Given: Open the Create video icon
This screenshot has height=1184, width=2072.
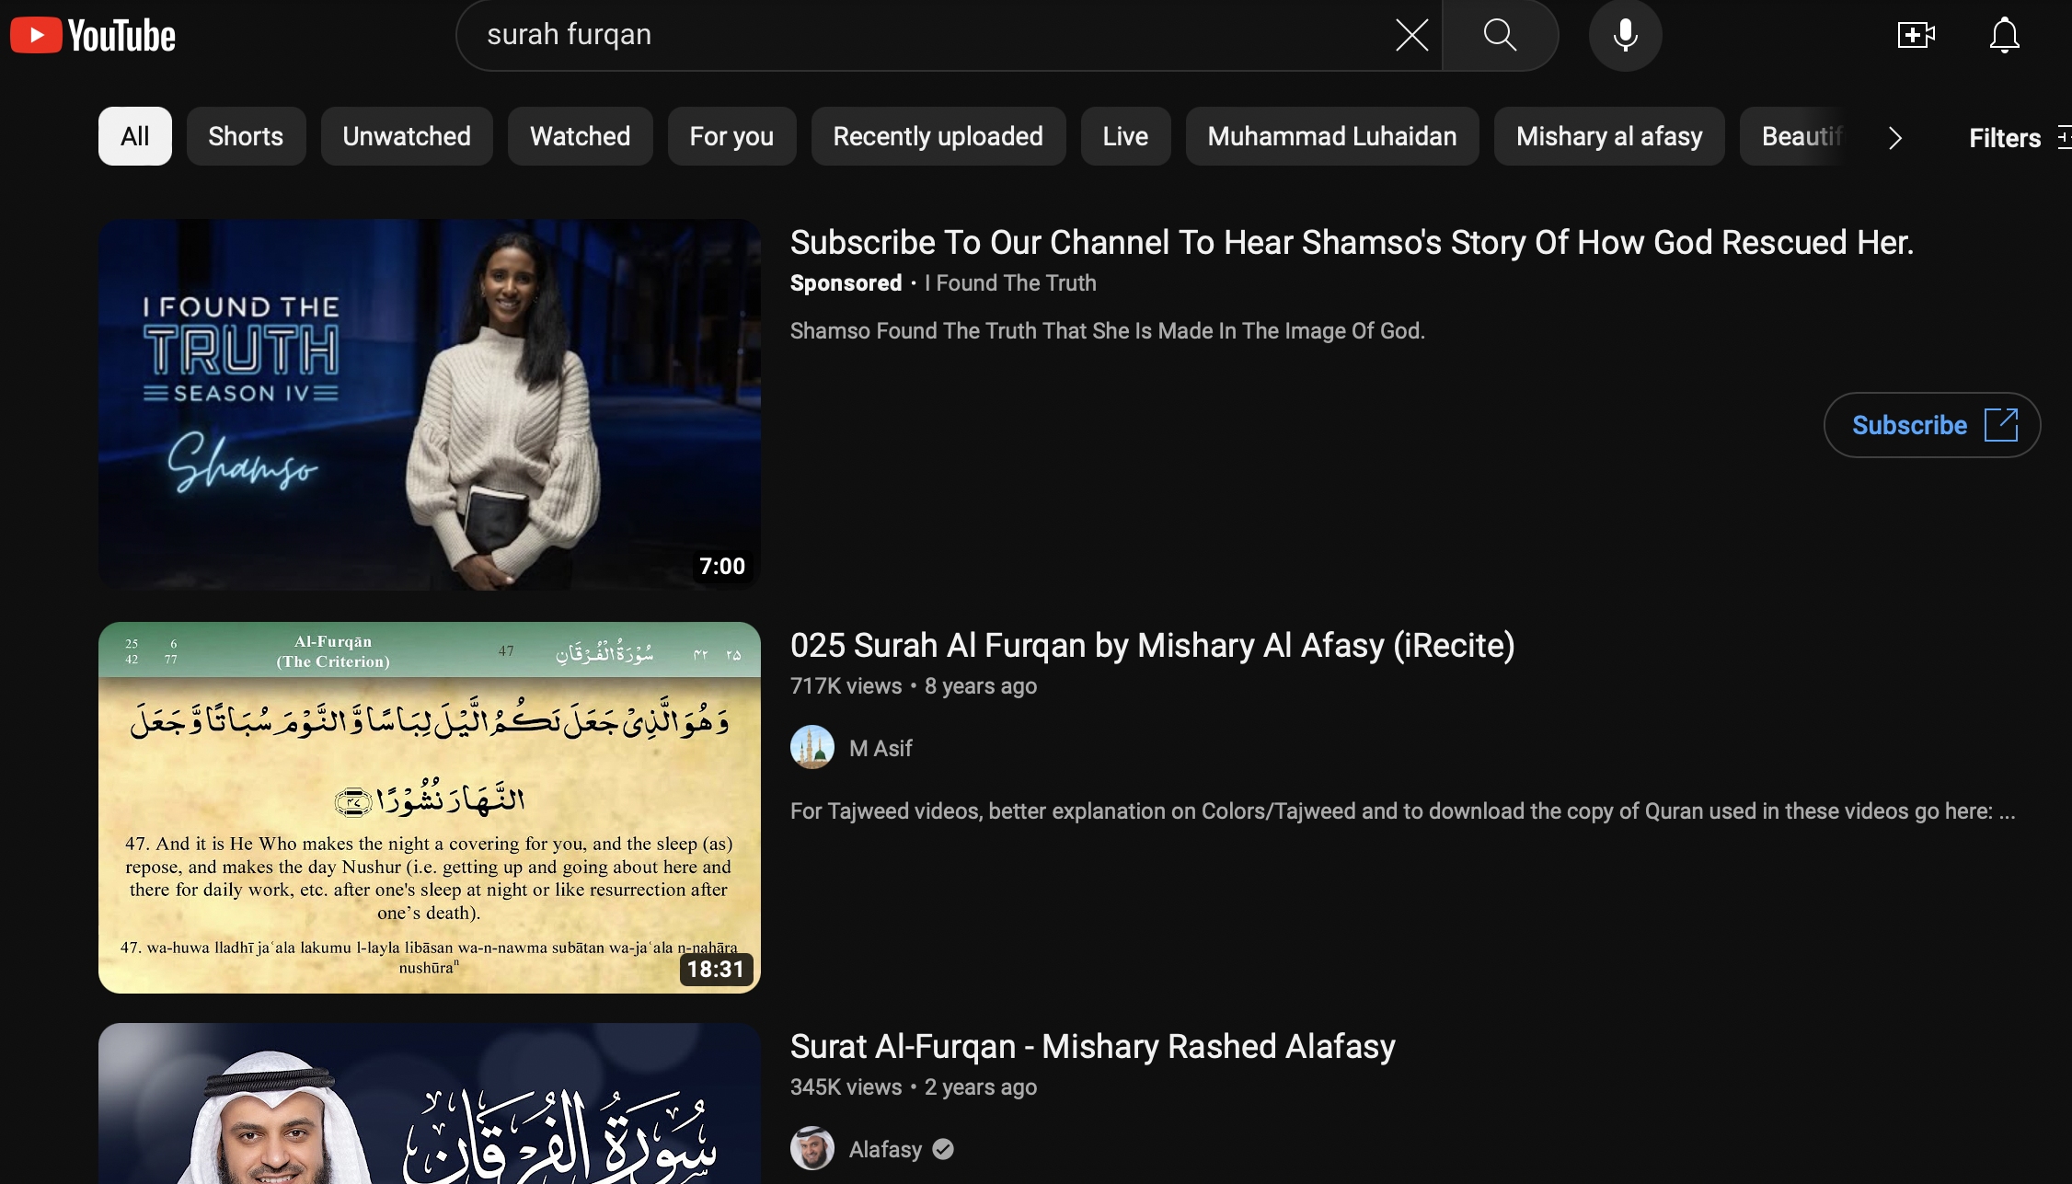Looking at the screenshot, I should tap(1916, 36).
